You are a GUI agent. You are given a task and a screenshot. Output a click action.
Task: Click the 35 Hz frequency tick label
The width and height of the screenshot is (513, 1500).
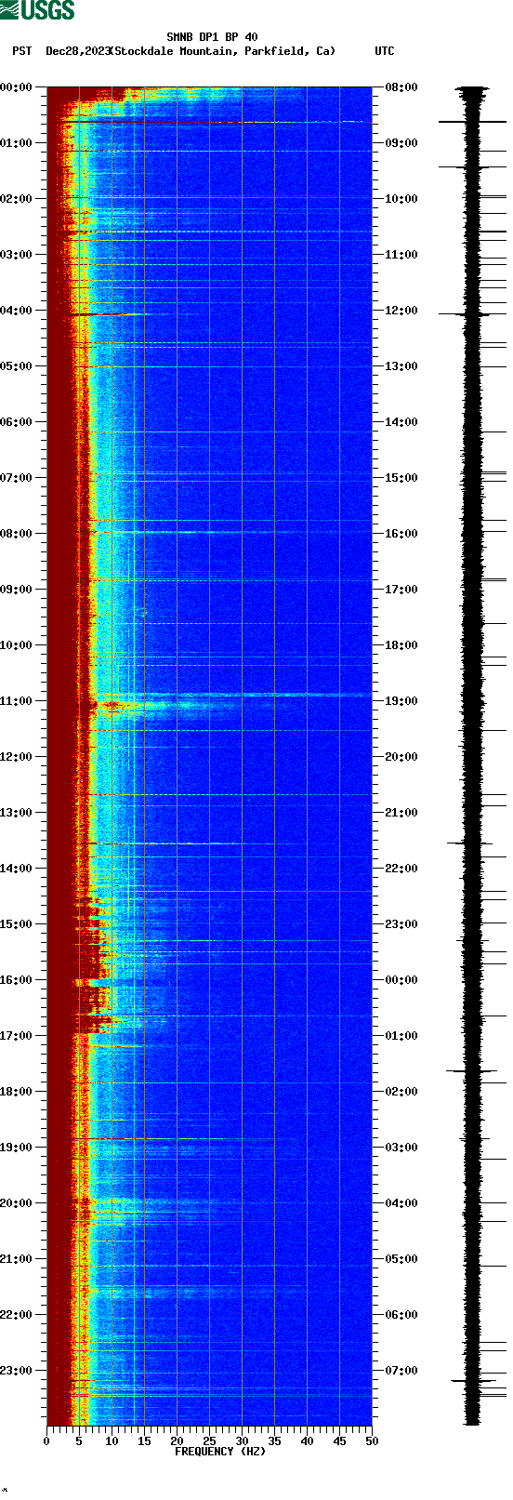tap(274, 1441)
